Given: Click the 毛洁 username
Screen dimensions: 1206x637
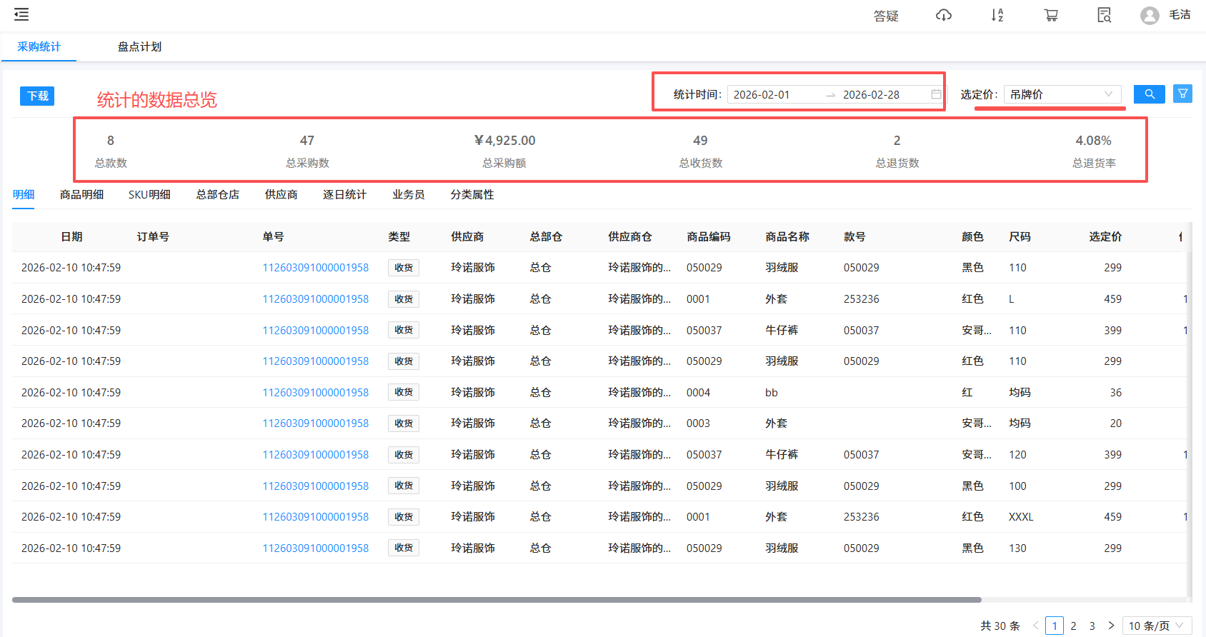Looking at the screenshot, I should pyautogui.click(x=1180, y=14).
